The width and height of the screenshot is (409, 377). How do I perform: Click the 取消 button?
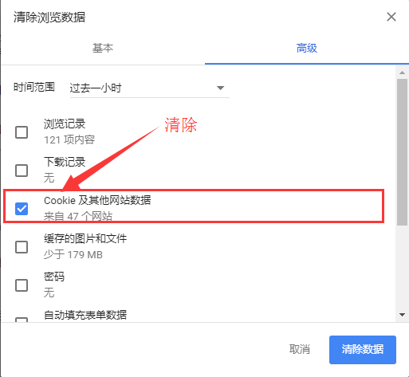pyautogui.click(x=300, y=349)
